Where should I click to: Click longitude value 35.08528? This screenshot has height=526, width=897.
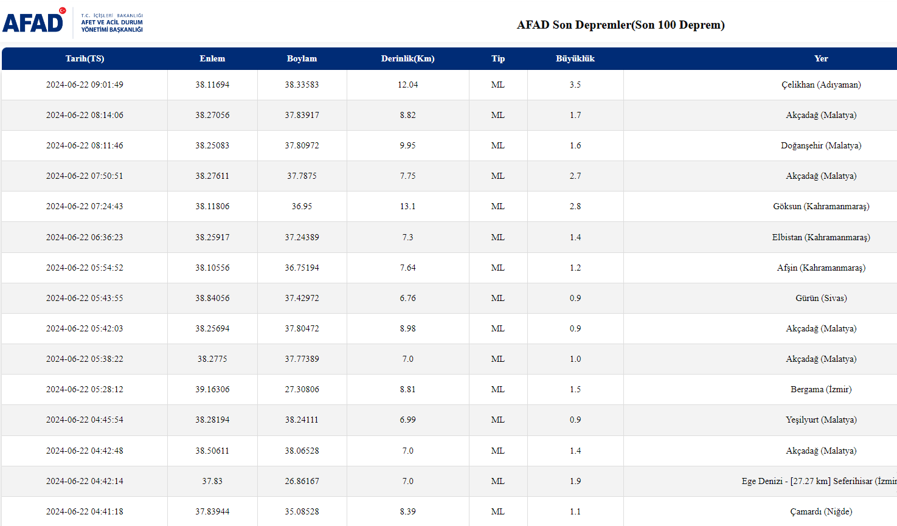coord(302,511)
